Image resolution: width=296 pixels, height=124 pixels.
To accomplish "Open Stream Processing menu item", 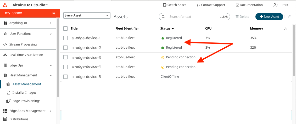I will click(x=23, y=44).
